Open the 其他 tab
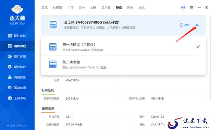212x130 pixels. click(x=141, y=7)
